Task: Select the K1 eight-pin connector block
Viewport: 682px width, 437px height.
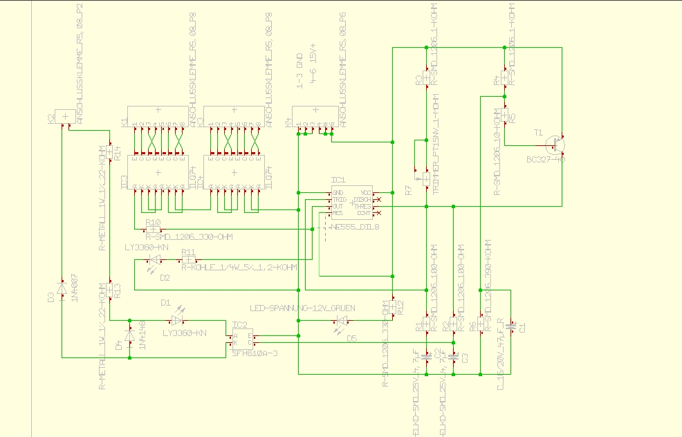Action: [158, 117]
